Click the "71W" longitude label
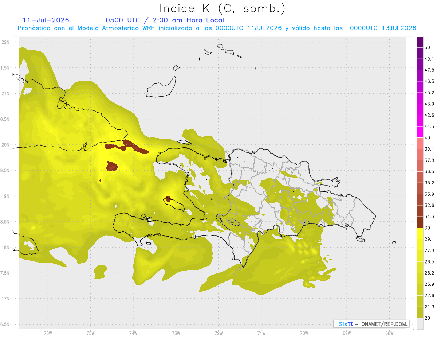 tap(261, 333)
